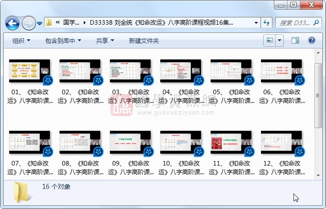The image size is (326, 209).
Task: Open the address bar history dropdown
Action: click(x=256, y=23)
